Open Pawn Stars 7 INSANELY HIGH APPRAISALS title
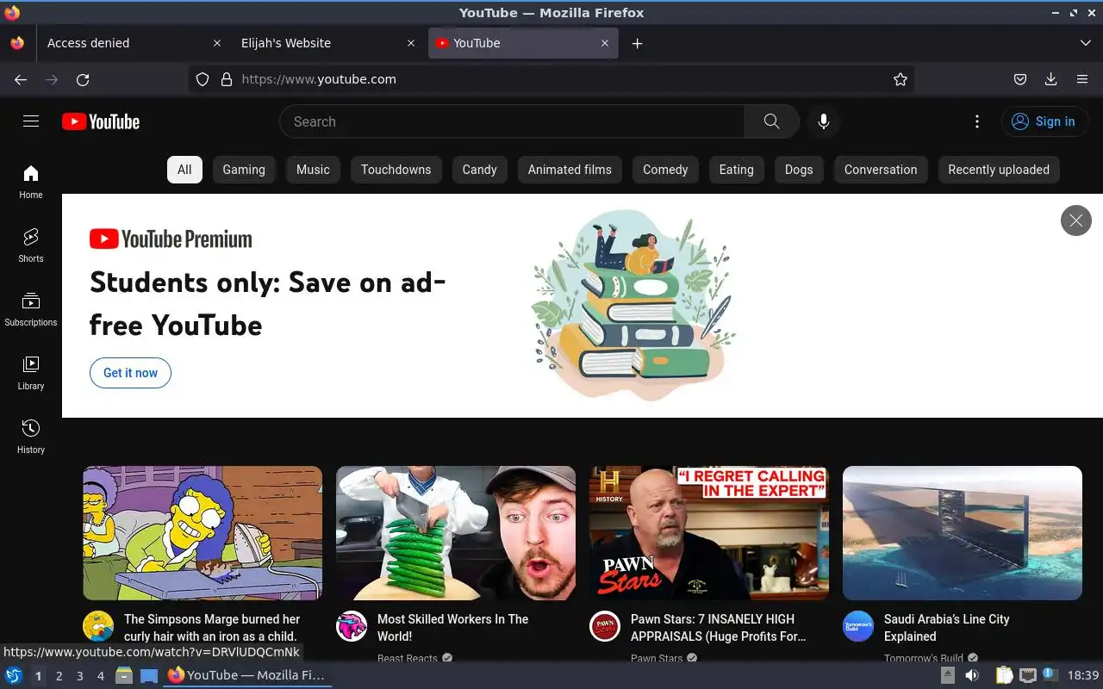 (x=718, y=628)
